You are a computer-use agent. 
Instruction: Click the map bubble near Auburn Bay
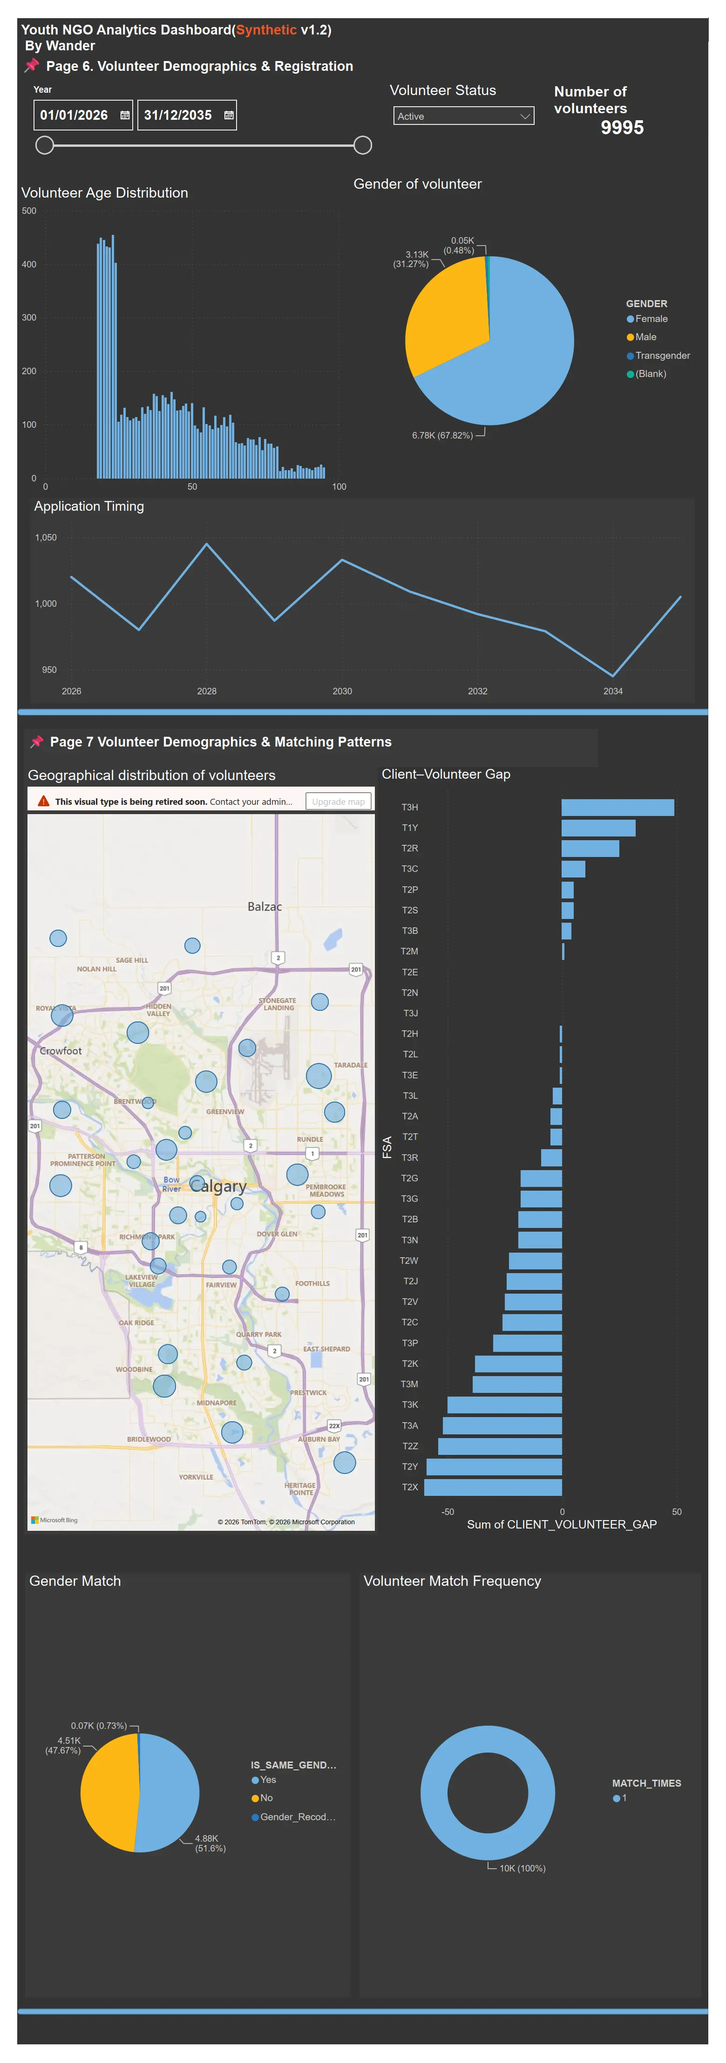[x=344, y=1462]
